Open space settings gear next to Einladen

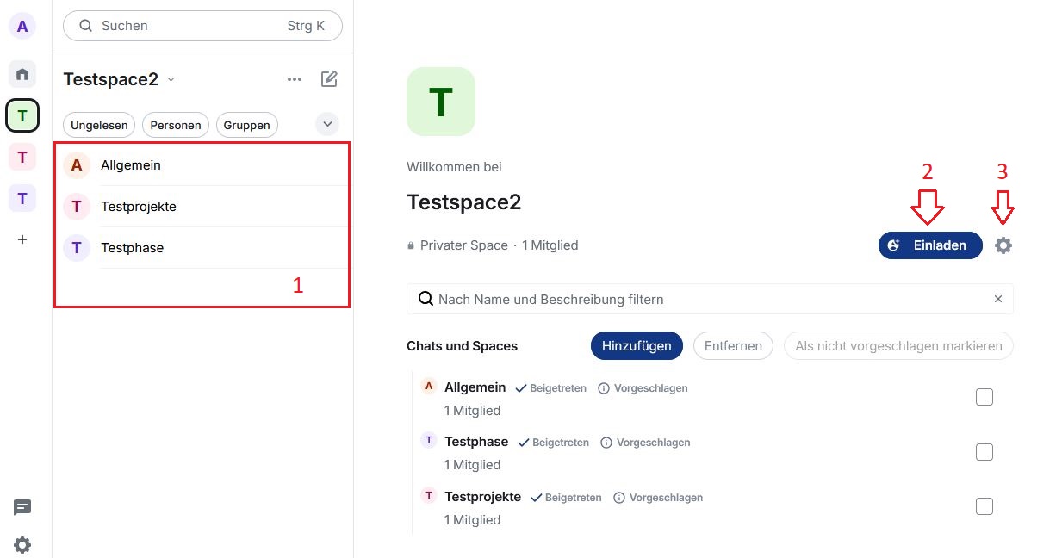pyautogui.click(x=1003, y=245)
